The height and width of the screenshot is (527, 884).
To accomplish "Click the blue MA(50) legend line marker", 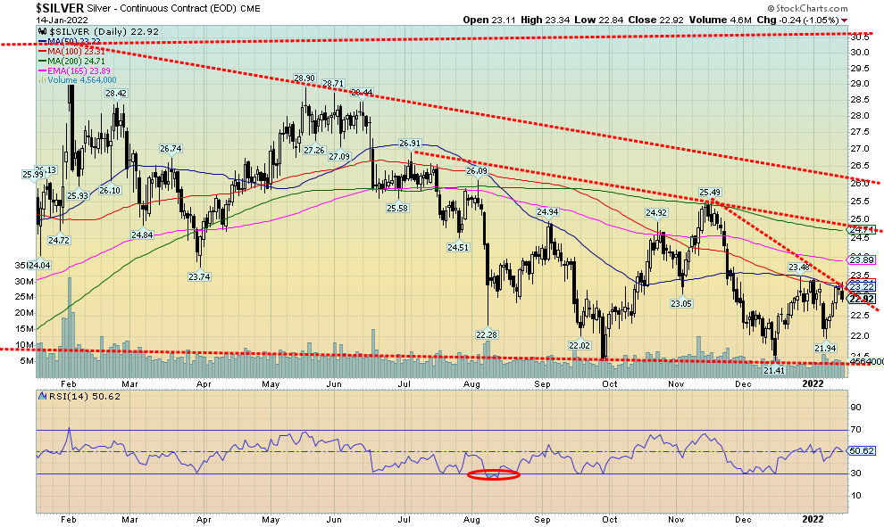I will click(40, 42).
